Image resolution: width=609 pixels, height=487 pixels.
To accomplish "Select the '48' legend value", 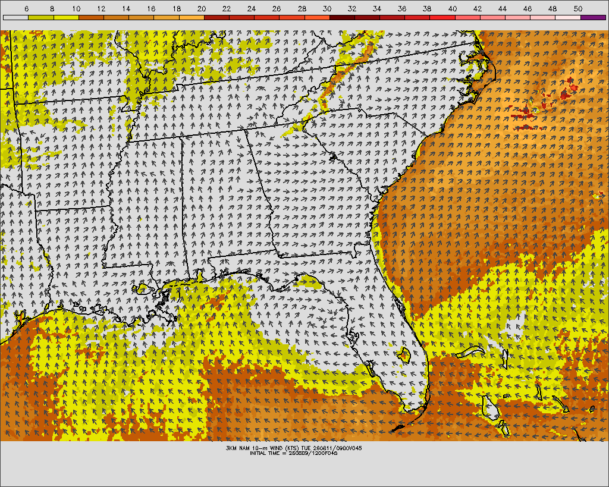I will point(553,8).
